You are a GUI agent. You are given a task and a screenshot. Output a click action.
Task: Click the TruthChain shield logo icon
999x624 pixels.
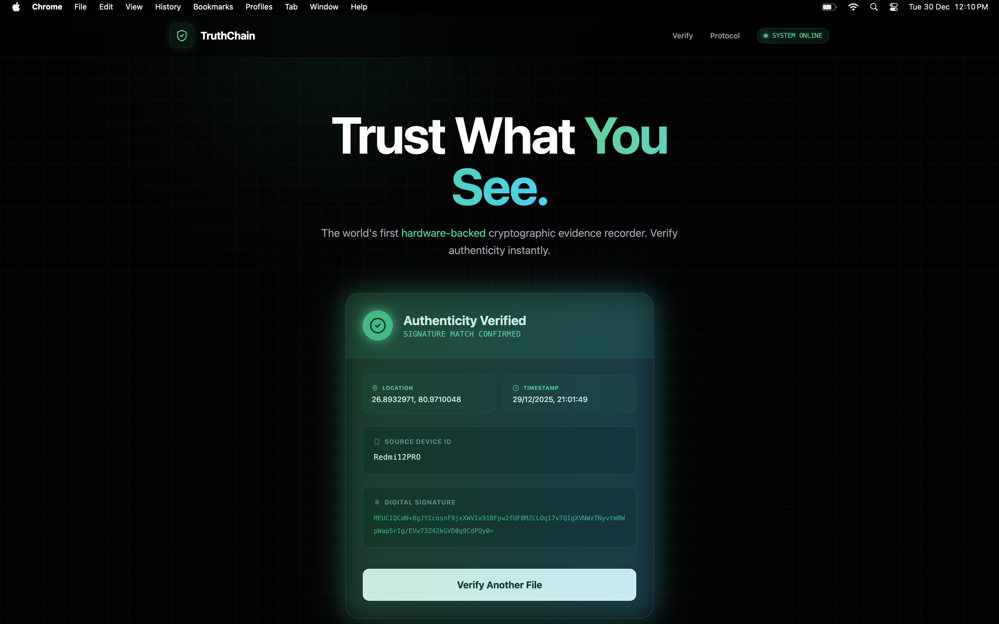[182, 35]
